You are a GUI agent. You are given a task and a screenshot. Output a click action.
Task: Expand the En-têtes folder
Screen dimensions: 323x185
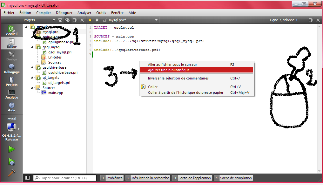click(x=37, y=57)
